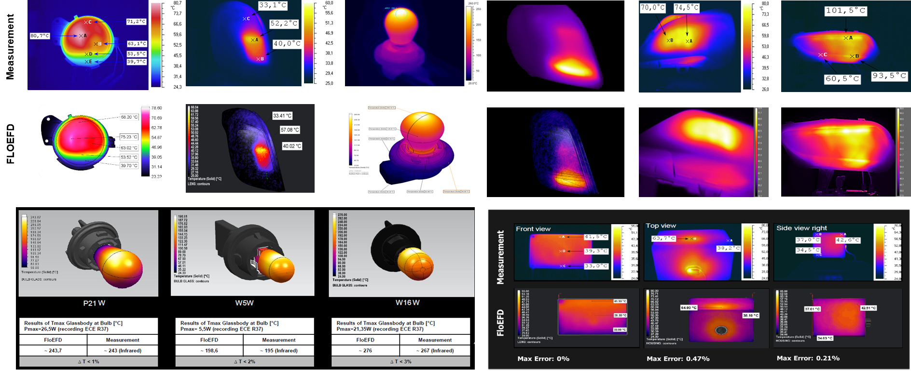The height and width of the screenshot is (371, 911).
Task: Click the 74,5°C label on the mirror lamp image
Action: pyautogui.click(x=686, y=8)
